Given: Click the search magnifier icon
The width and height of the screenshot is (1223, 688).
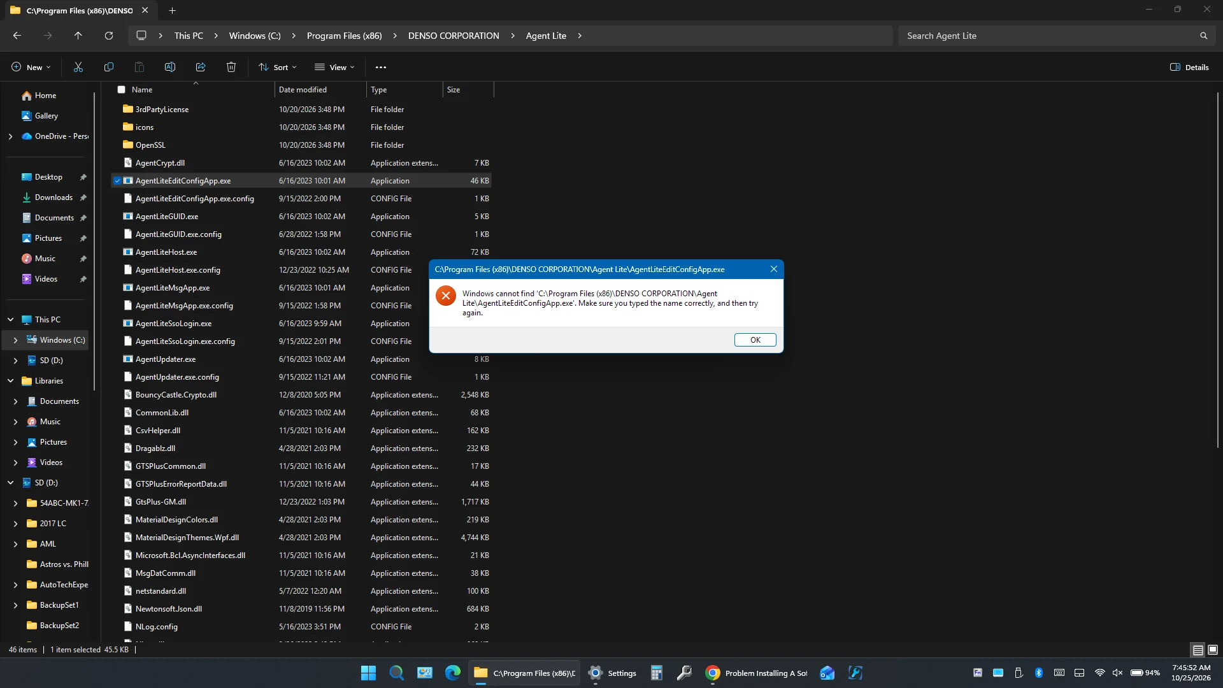Looking at the screenshot, I should pos(1203,36).
